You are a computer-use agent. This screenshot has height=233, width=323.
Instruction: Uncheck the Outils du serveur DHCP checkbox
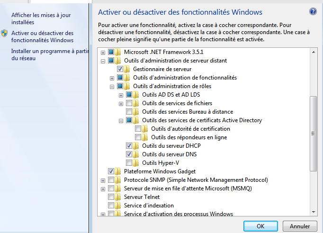point(129,146)
